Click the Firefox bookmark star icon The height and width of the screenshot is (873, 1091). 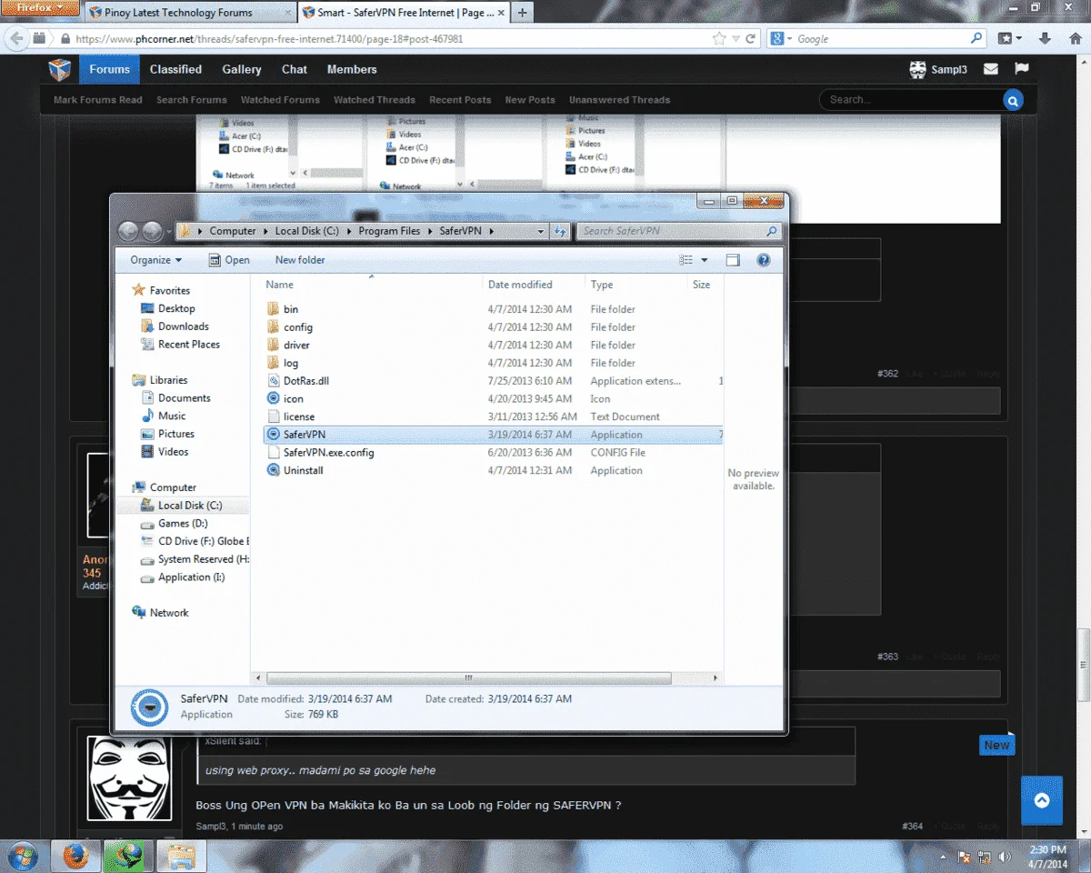coord(720,39)
